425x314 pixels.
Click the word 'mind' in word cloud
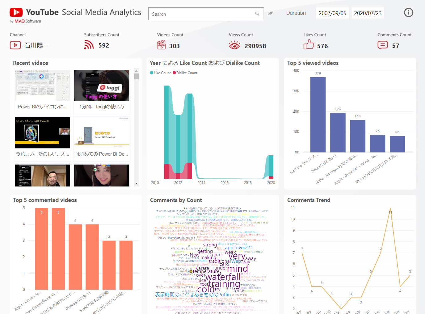click(237, 269)
